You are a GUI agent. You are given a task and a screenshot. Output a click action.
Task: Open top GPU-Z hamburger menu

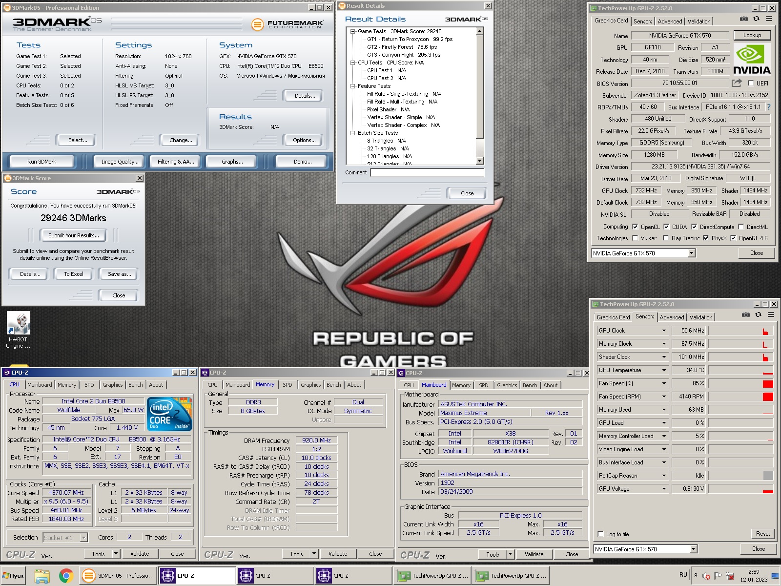pos(769,19)
